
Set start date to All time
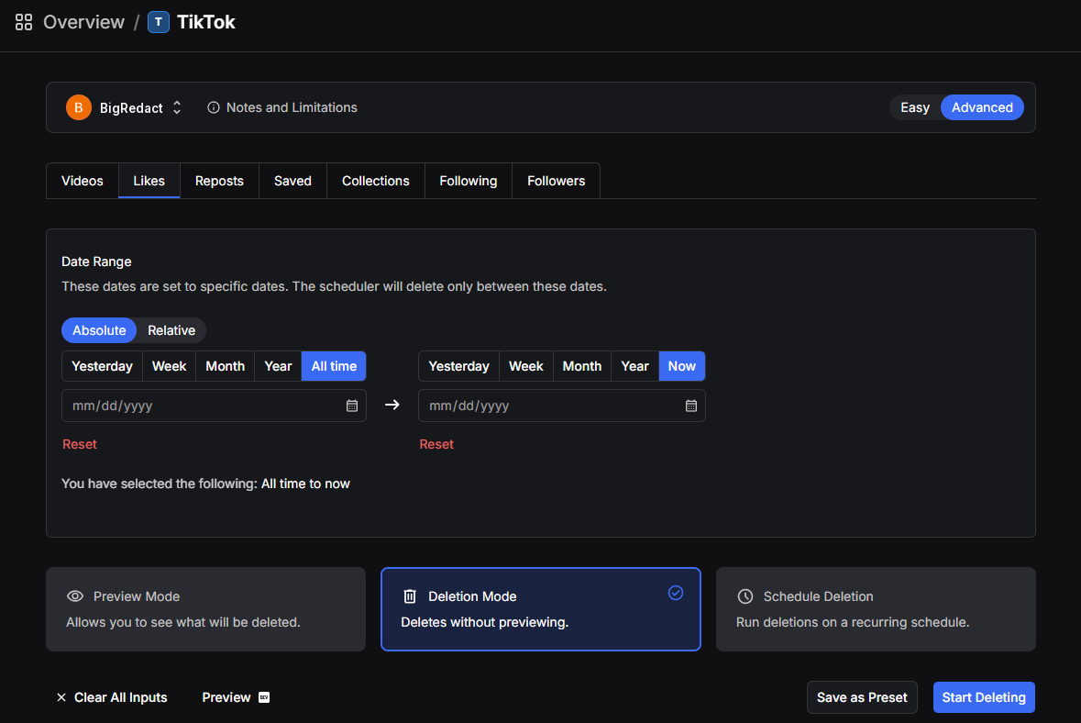(x=334, y=366)
